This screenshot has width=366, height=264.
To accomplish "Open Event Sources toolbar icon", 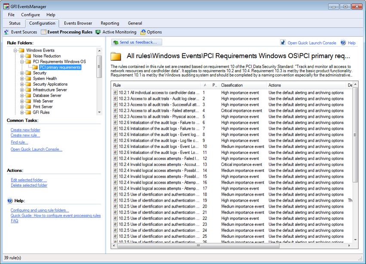I will click(x=6, y=32).
